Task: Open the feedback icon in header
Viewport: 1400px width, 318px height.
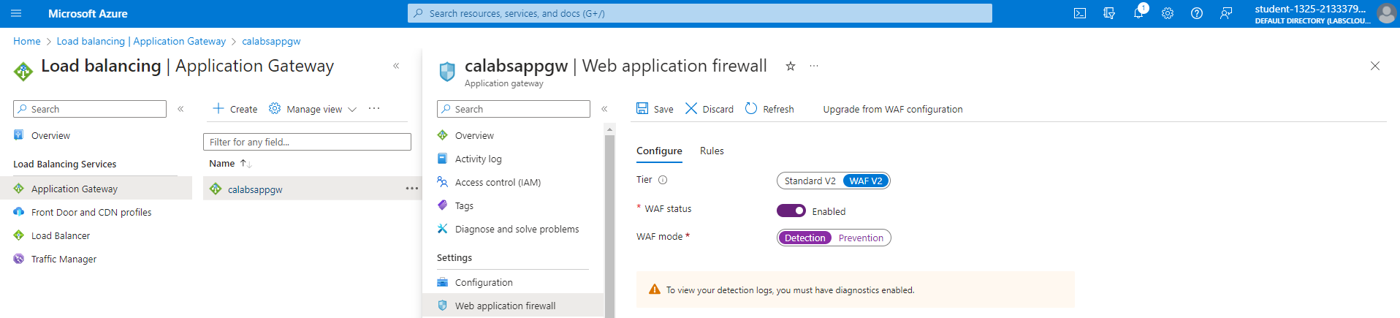Action: pyautogui.click(x=1226, y=13)
